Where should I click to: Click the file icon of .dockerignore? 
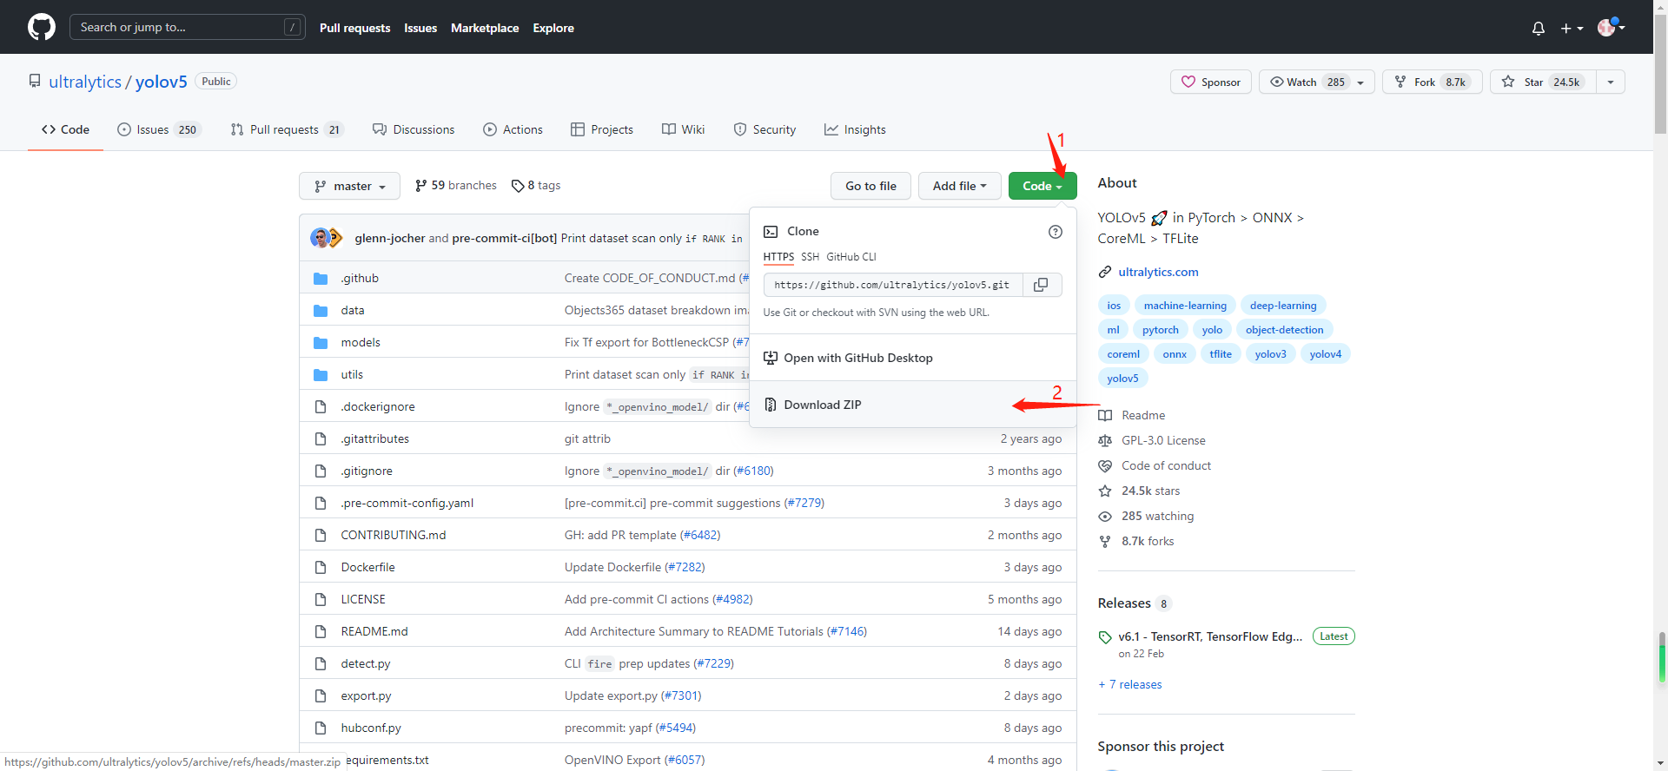(x=321, y=407)
